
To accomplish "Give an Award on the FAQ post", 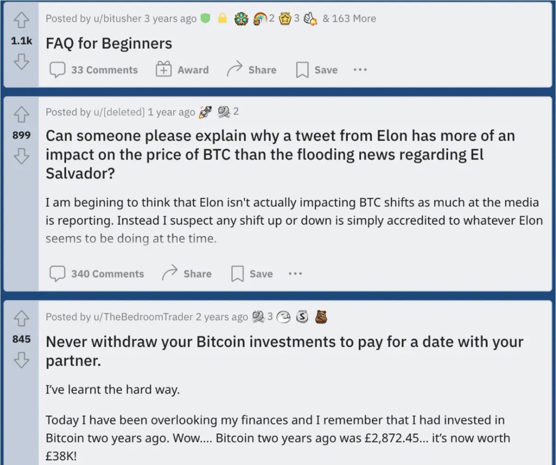I will tap(183, 70).
